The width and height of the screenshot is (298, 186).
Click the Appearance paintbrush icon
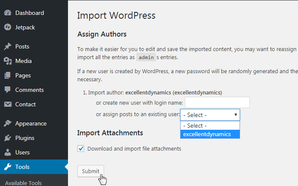point(7,123)
